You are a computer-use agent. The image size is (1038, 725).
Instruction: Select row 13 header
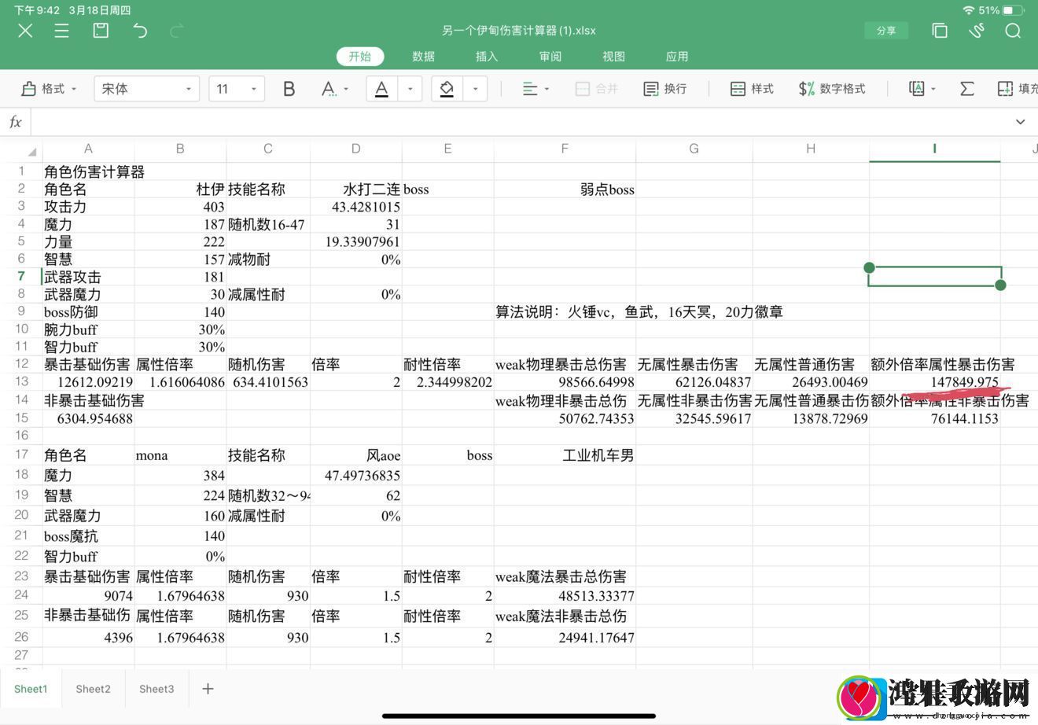pos(21,381)
